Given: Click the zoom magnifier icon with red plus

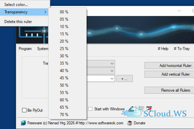Looking at the screenshot, I should 149,108.
